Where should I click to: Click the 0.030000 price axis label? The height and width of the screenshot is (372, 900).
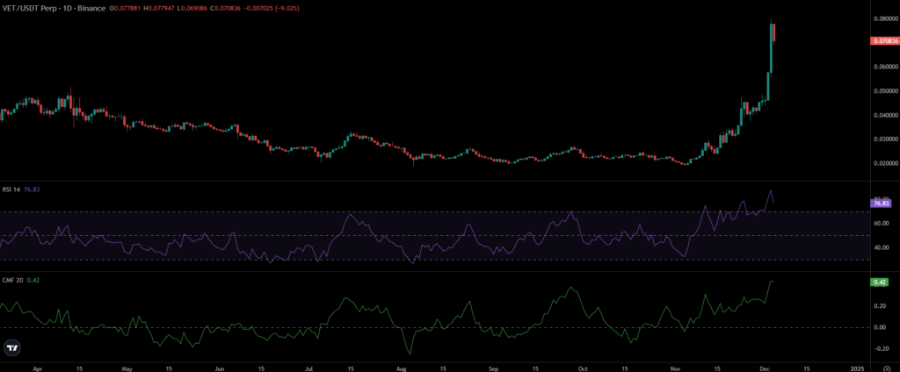pyautogui.click(x=886, y=139)
